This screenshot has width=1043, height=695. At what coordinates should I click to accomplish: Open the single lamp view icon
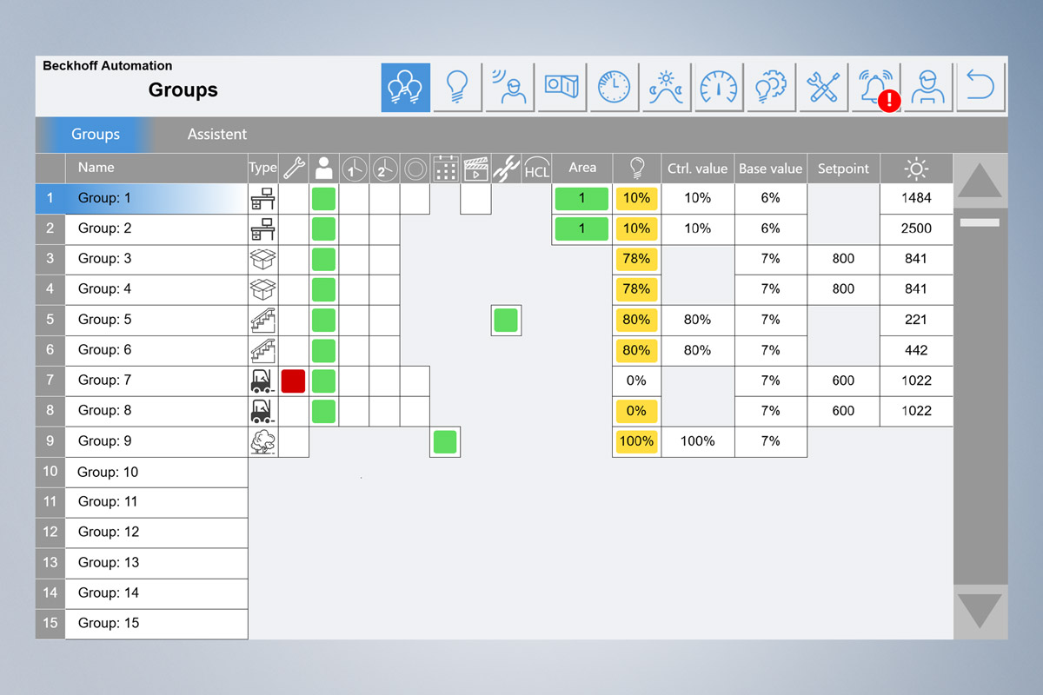(457, 87)
